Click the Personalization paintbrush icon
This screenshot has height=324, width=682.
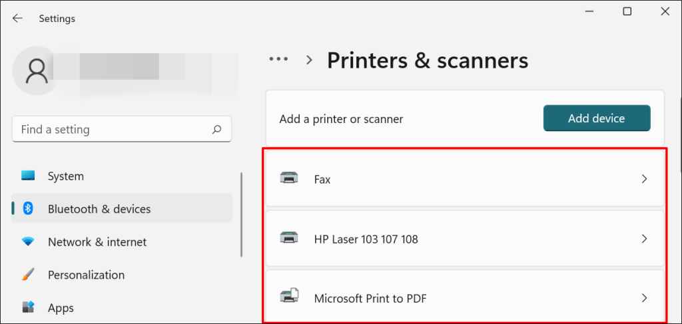point(28,275)
